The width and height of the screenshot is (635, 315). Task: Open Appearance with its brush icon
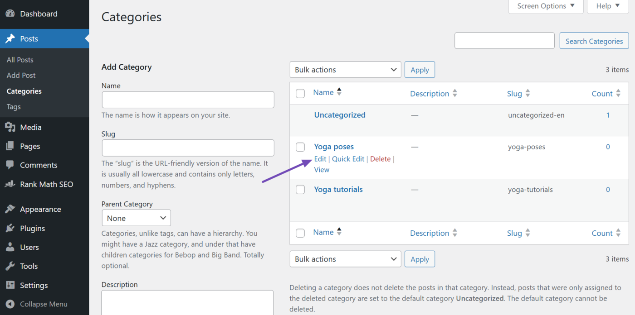point(10,209)
